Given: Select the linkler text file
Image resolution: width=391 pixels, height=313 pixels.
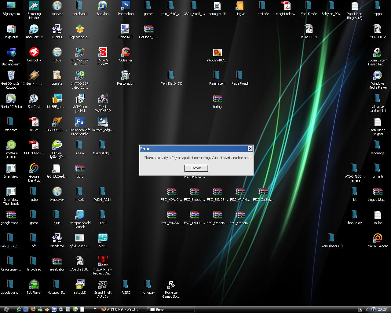Looking at the screenshot, I should (x=378, y=217).
